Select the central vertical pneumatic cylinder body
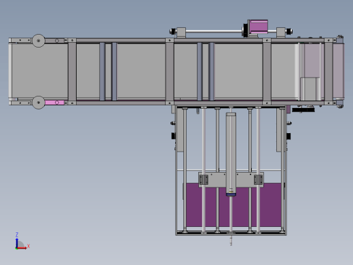This screenshot has width=353, height=265. [x=231, y=154]
